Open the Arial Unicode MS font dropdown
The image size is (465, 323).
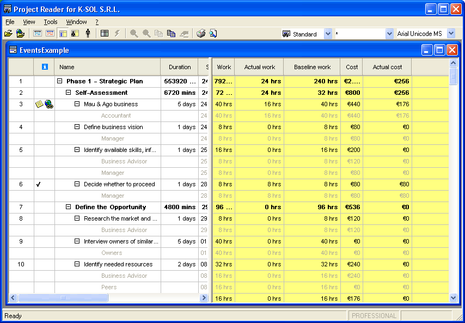[x=451, y=34]
